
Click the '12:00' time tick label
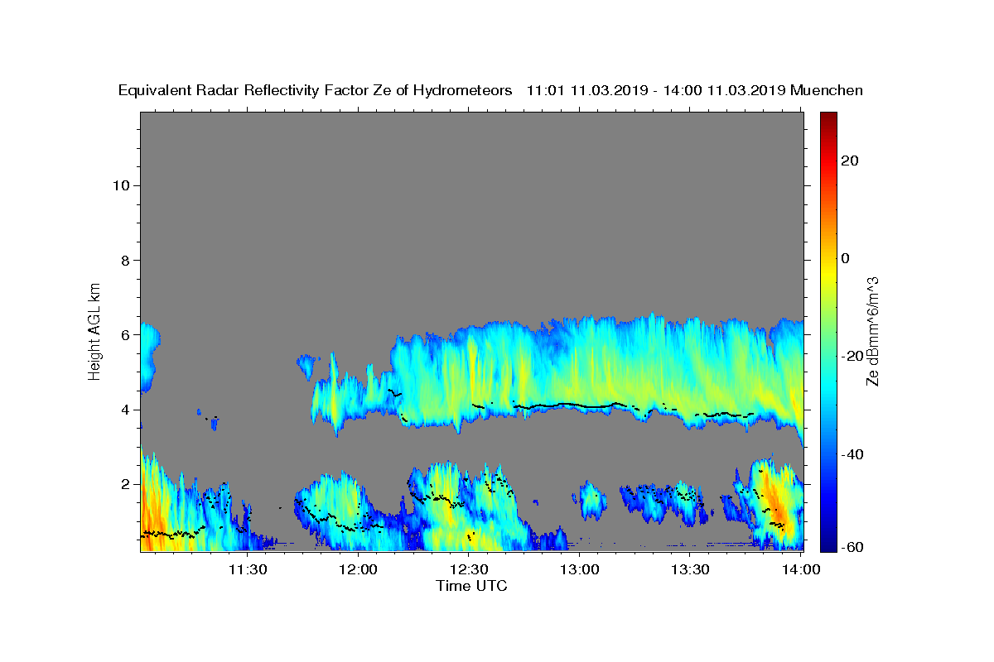click(358, 569)
